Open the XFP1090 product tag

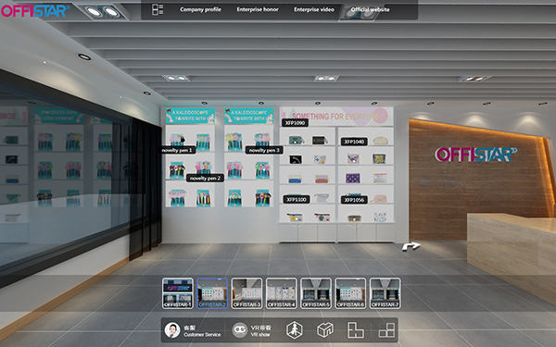click(x=295, y=123)
